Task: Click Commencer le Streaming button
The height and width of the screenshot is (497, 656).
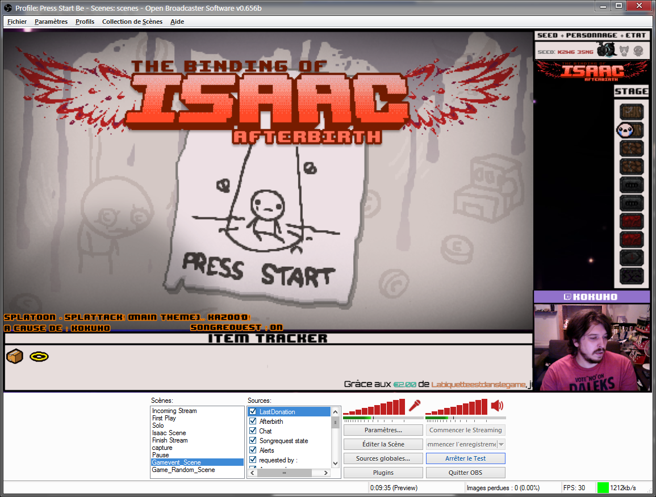Action: (x=466, y=430)
